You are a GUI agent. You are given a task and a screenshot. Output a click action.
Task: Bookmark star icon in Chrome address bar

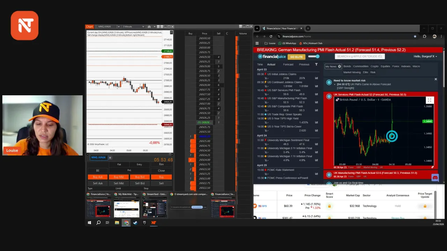(x=415, y=36)
